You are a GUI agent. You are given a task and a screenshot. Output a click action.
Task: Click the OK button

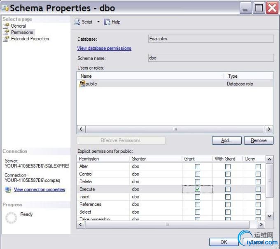(x=224, y=242)
